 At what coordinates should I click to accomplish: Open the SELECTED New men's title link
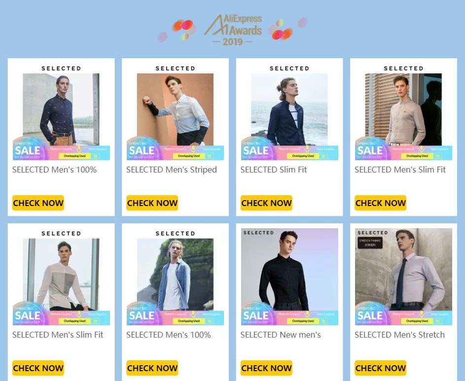[x=281, y=335]
